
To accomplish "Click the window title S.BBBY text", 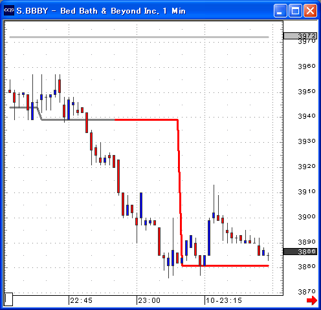I will pyautogui.click(x=32, y=11).
